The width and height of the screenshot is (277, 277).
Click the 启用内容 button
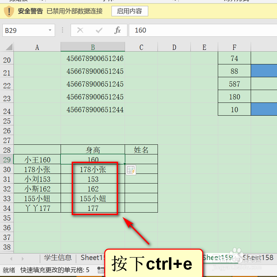pyautogui.click(x=129, y=11)
